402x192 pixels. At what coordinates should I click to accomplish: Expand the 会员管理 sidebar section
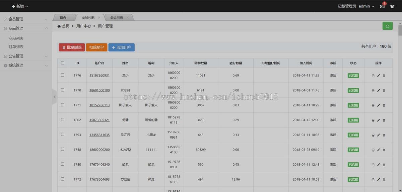(26, 19)
